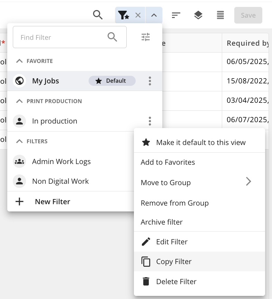This screenshot has width=272, height=299.
Task: Collapse the filter dropdown with up chevron
Action: tap(154, 15)
